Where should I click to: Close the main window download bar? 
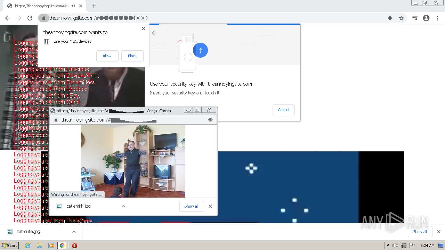tap(438, 232)
